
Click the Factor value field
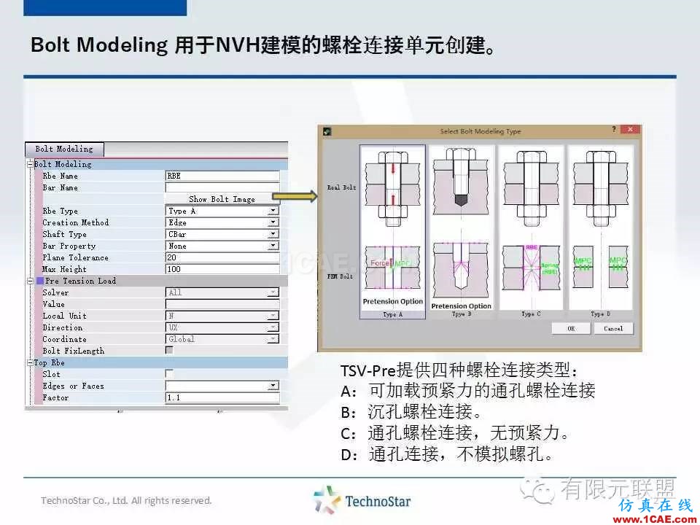coord(222,397)
